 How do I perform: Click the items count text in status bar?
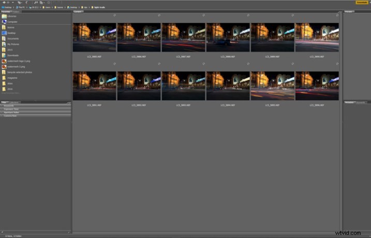(13, 236)
